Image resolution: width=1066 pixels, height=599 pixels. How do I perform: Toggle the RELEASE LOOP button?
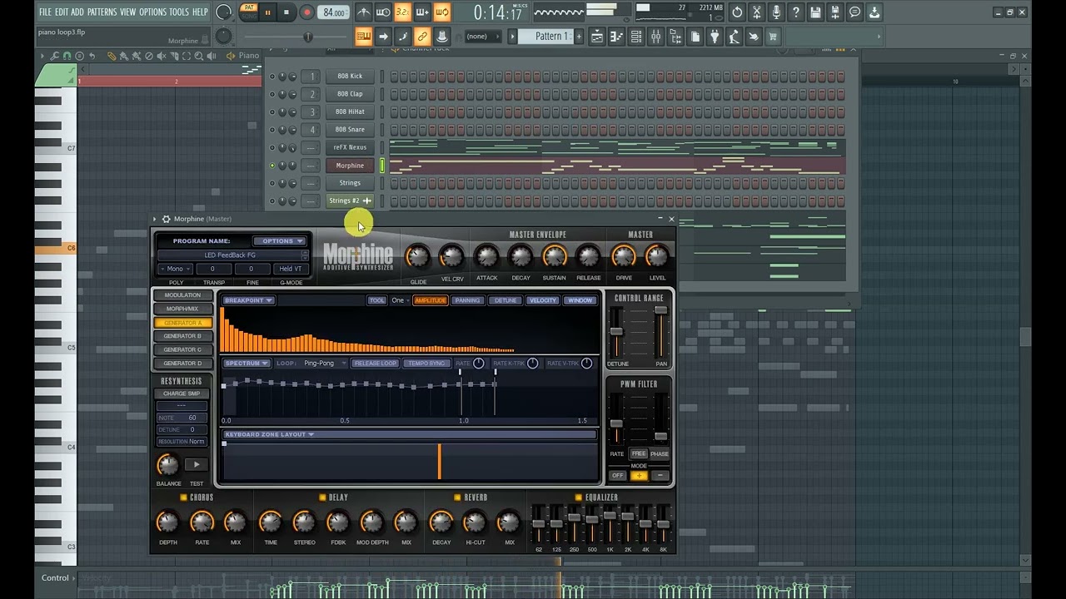tap(376, 364)
